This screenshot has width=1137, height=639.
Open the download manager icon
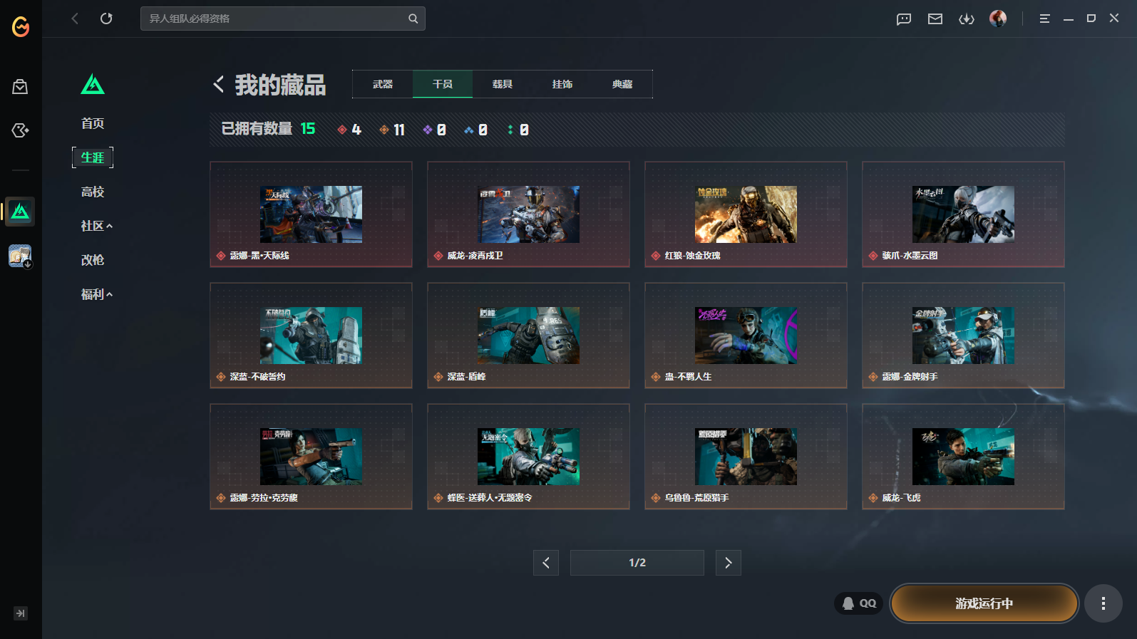pos(967,19)
